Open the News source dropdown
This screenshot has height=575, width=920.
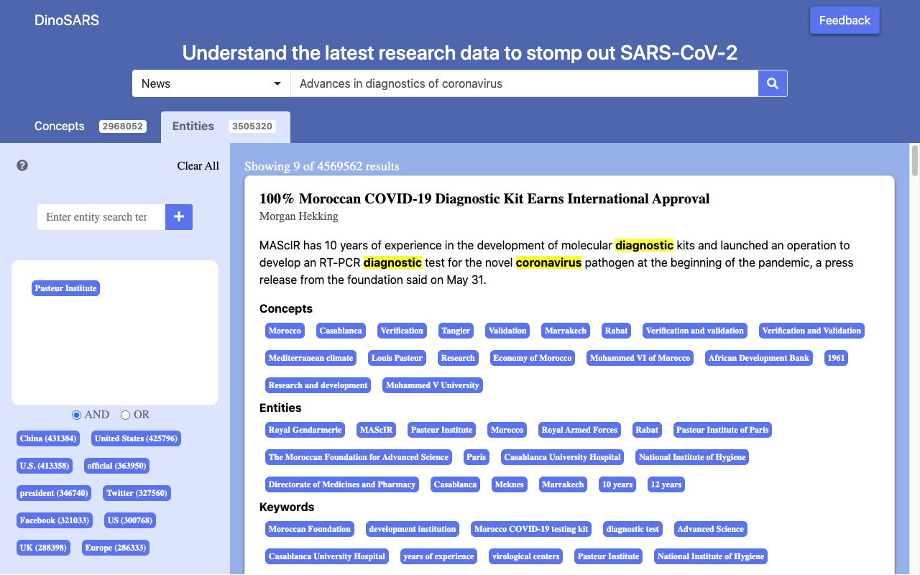pos(211,83)
